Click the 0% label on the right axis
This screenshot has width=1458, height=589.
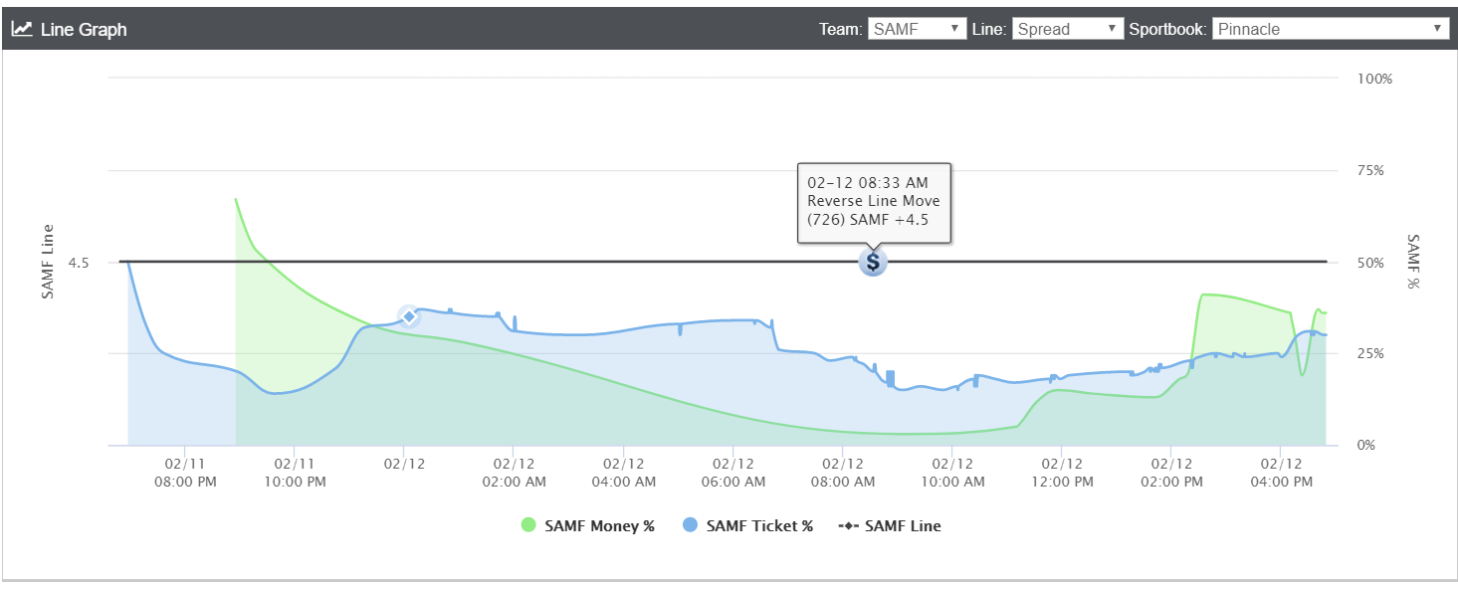coord(1367,446)
